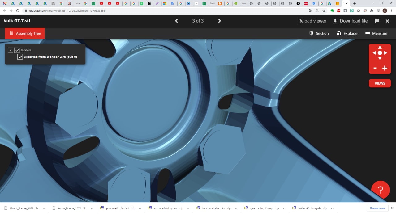Select the Measure tool
Viewport: 396px width, 214px height.
click(376, 33)
